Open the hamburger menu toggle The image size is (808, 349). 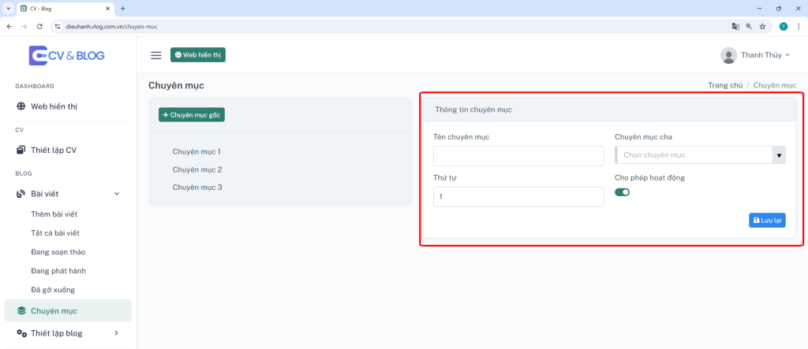[155, 55]
